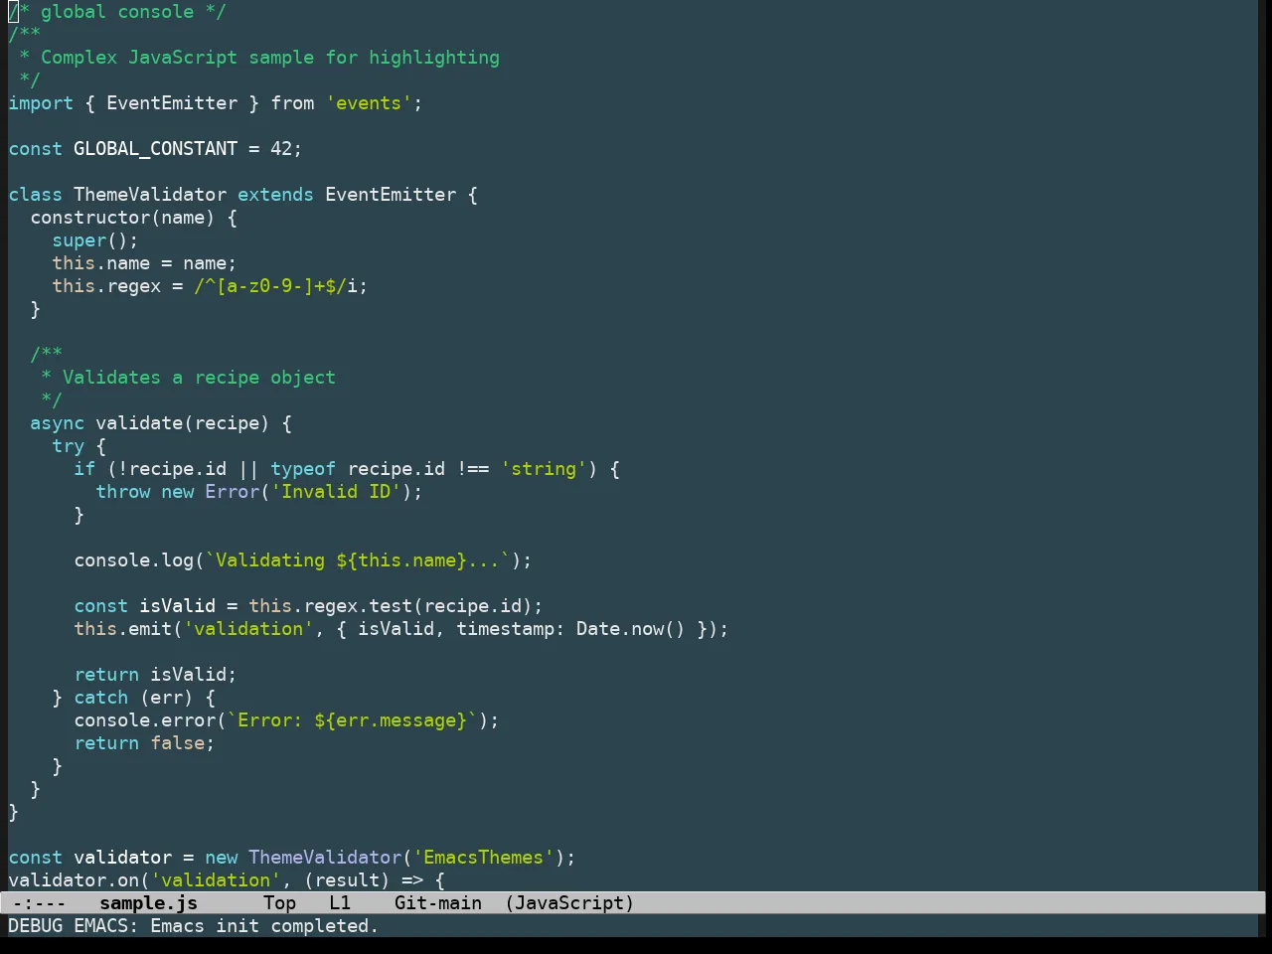The width and height of the screenshot is (1272, 954).
Task: Click 'this.emit' call
Action: tap(122, 629)
